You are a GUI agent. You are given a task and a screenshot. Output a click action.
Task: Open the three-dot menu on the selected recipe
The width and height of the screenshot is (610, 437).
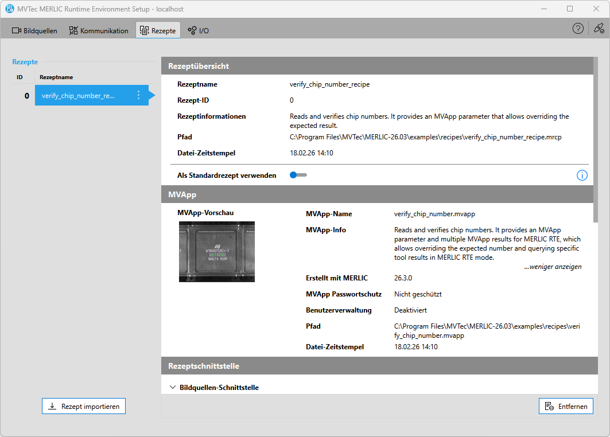click(138, 96)
